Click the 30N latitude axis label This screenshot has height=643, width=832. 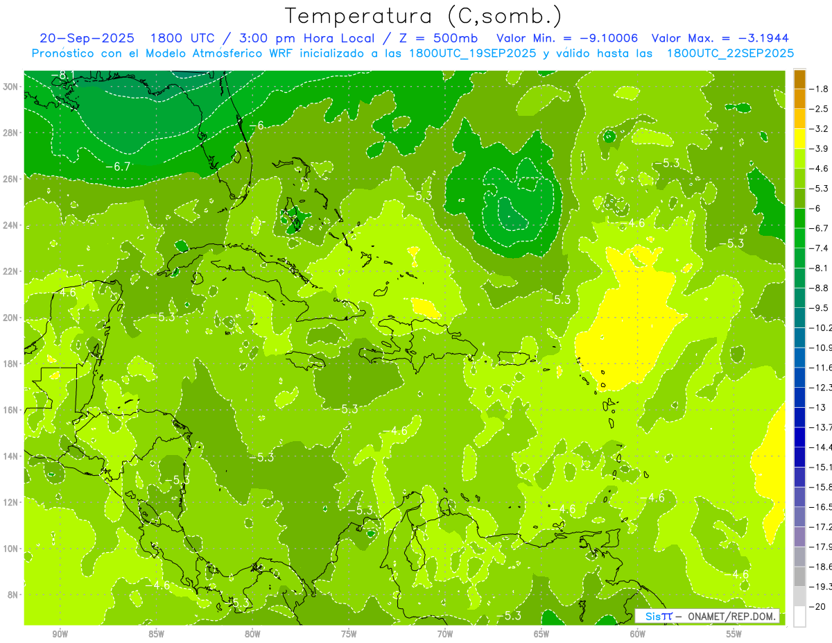[12, 87]
